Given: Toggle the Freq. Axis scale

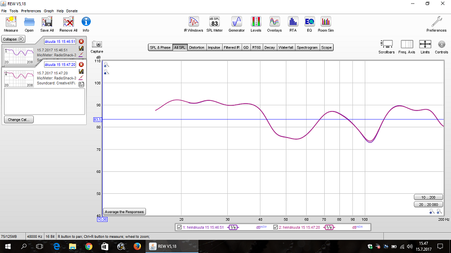Looking at the screenshot, I should point(406,47).
